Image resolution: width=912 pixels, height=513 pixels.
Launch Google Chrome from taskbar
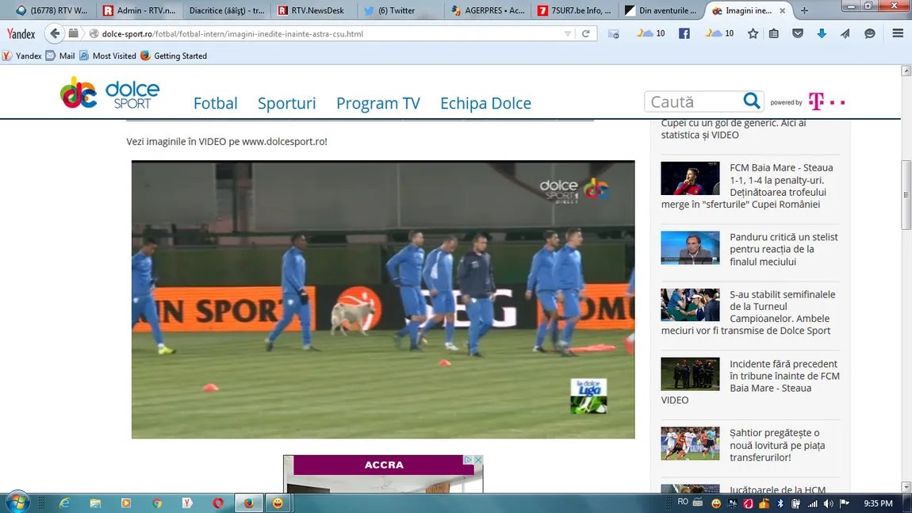click(157, 503)
